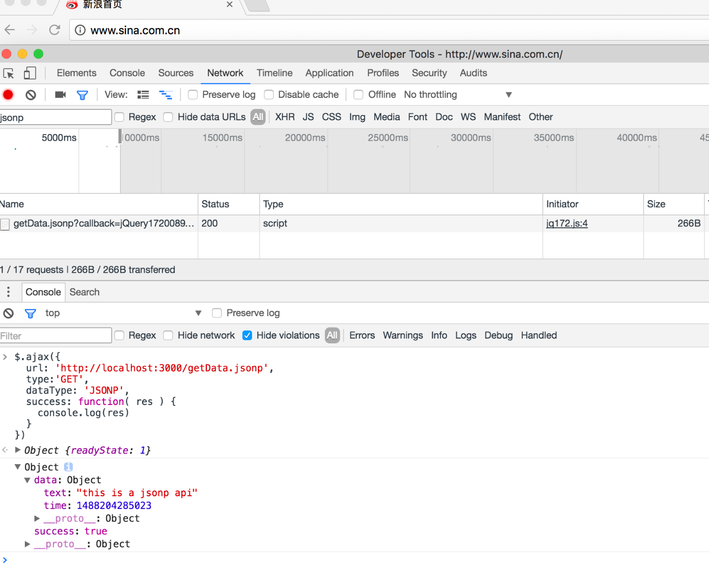709x575 pixels.
Task: Switch to the Sources tab
Action: coord(176,73)
